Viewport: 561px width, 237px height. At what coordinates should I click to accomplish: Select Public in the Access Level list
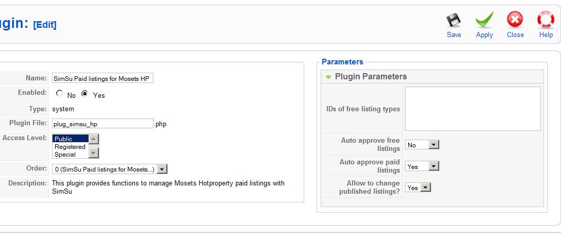click(70, 139)
